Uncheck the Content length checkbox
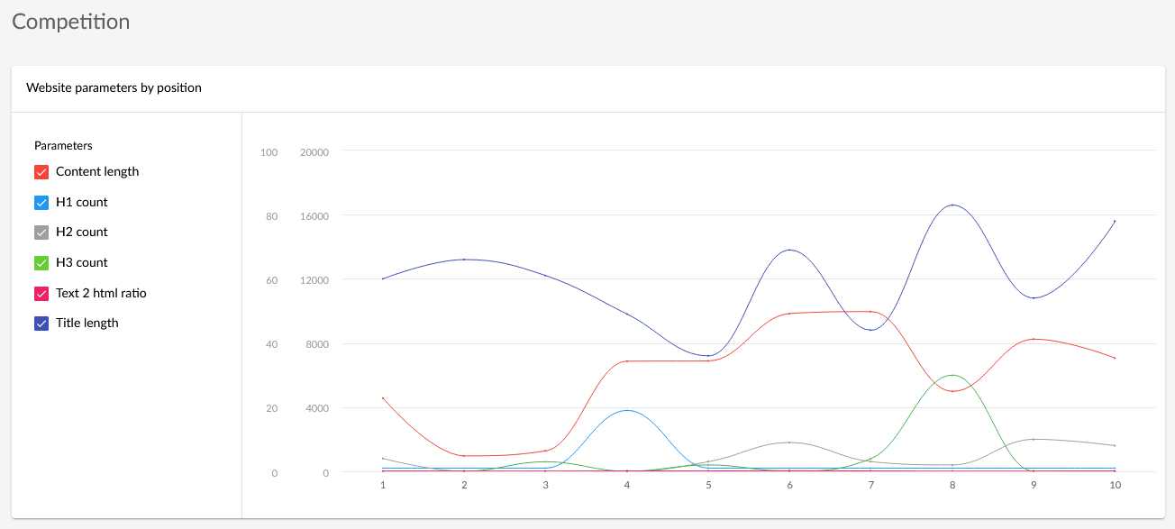The width and height of the screenshot is (1175, 529). [41, 172]
